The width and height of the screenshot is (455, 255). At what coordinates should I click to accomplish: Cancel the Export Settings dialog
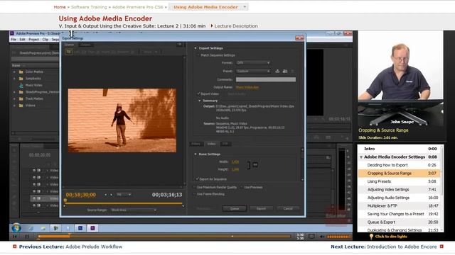(x=288, y=209)
